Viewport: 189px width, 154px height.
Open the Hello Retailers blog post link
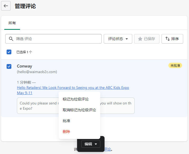(73, 90)
